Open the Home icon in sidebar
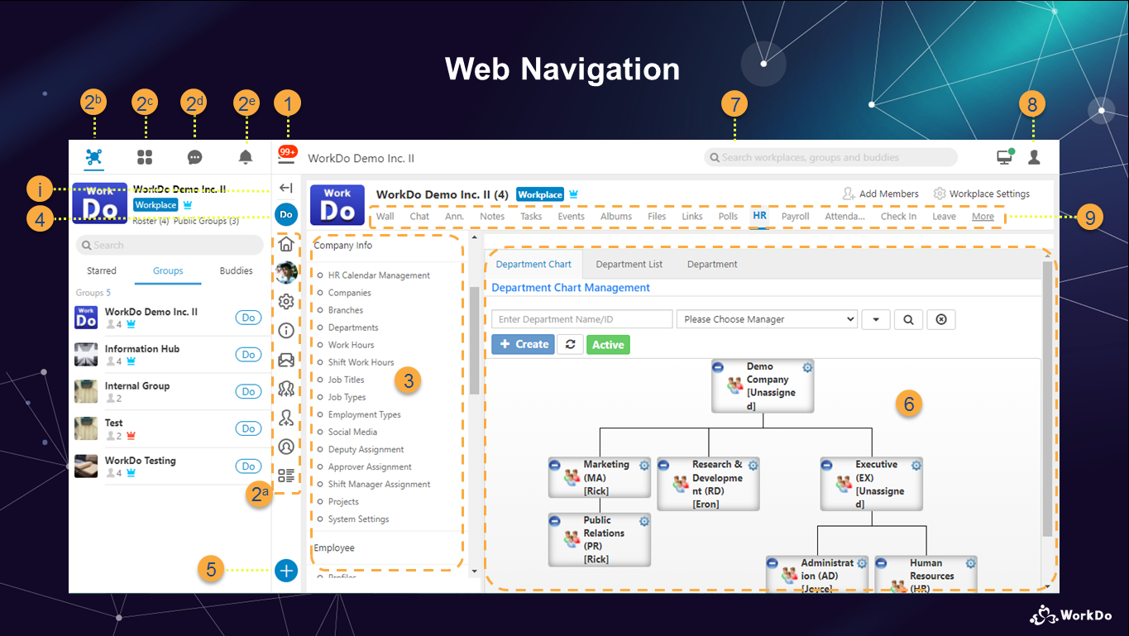This screenshot has width=1129, height=636. [286, 244]
